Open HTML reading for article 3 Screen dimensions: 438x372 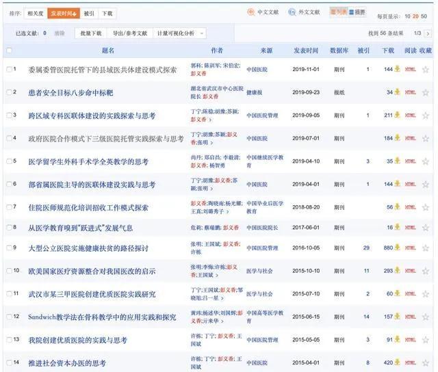[410, 116]
